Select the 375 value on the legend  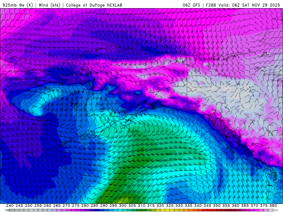(264, 206)
